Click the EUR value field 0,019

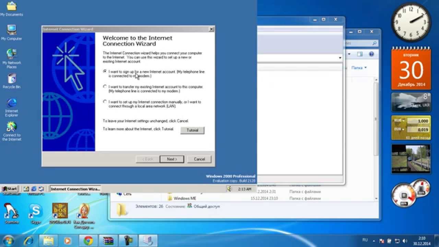[418, 130]
